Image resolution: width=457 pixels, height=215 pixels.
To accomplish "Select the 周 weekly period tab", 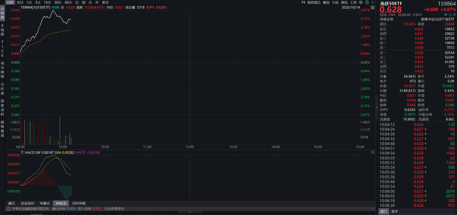I will coord(83,2).
